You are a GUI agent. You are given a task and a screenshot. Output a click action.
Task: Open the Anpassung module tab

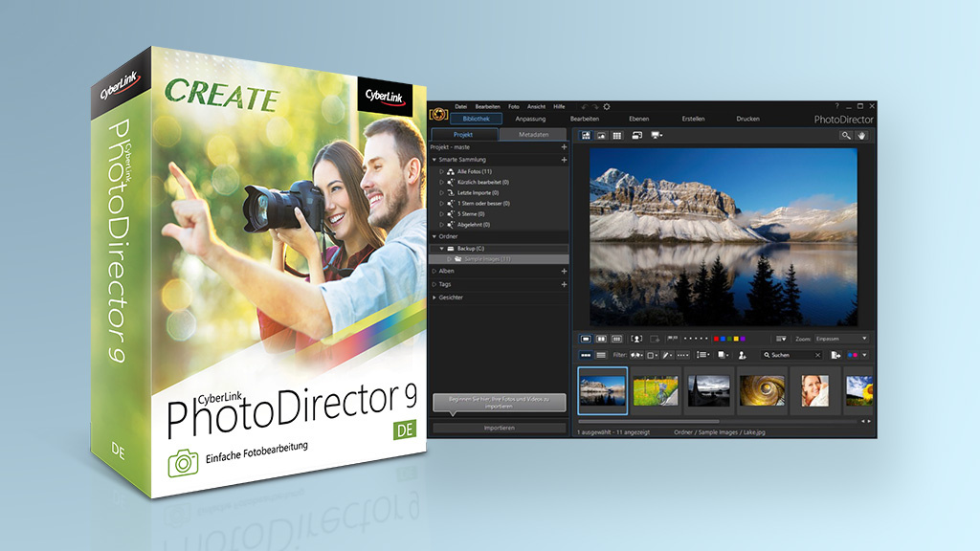coord(529,119)
